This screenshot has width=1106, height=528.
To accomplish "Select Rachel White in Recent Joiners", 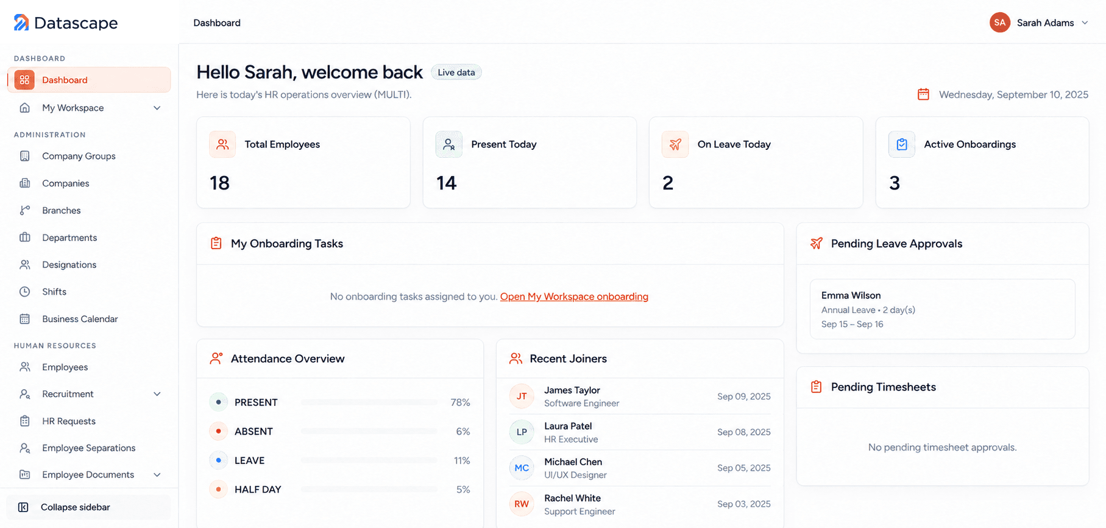I will [x=640, y=504].
